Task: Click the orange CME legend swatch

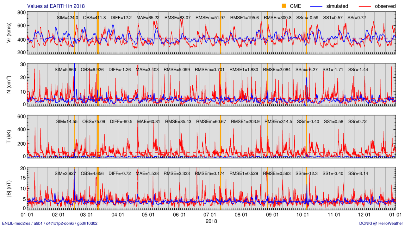Action: (283, 6)
